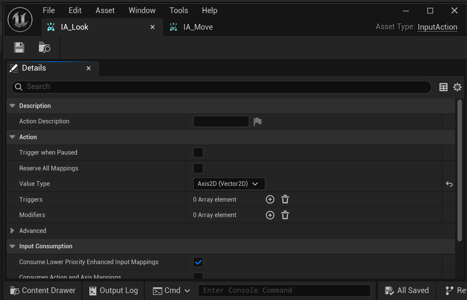Click the flag icon beside Action Description

click(258, 121)
